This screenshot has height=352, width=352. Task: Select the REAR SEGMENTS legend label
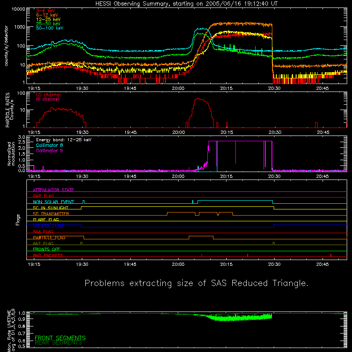[58, 343]
